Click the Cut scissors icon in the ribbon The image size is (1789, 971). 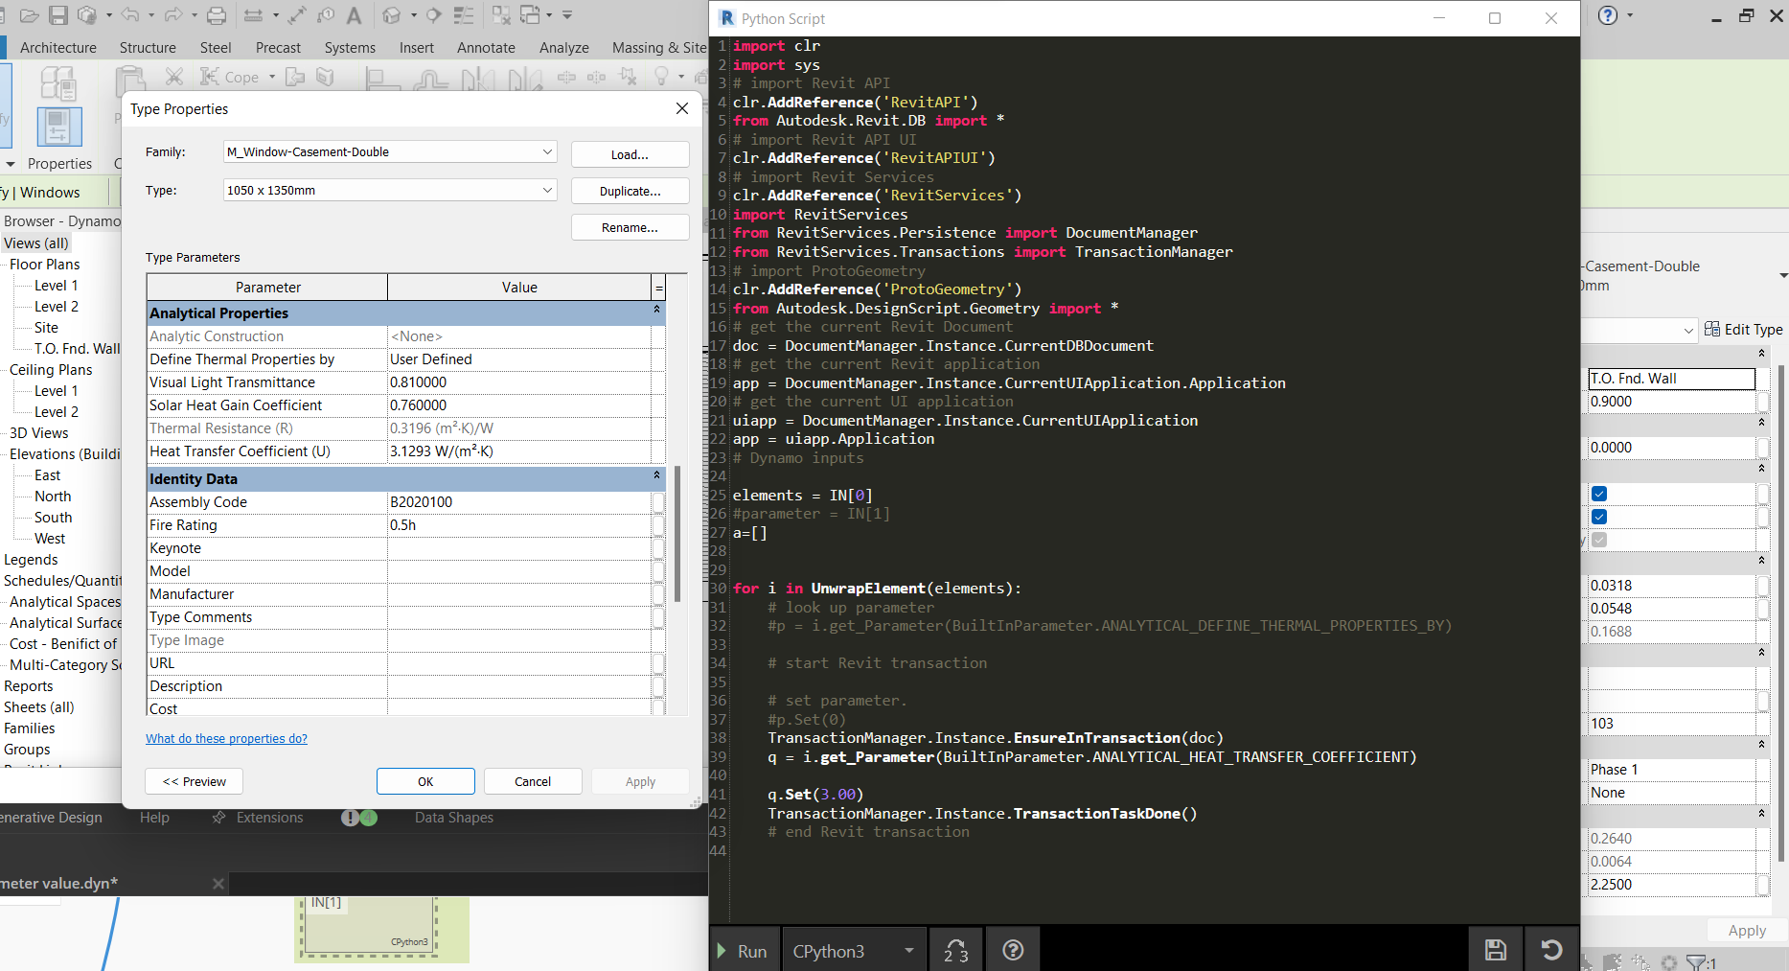coord(173,77)
